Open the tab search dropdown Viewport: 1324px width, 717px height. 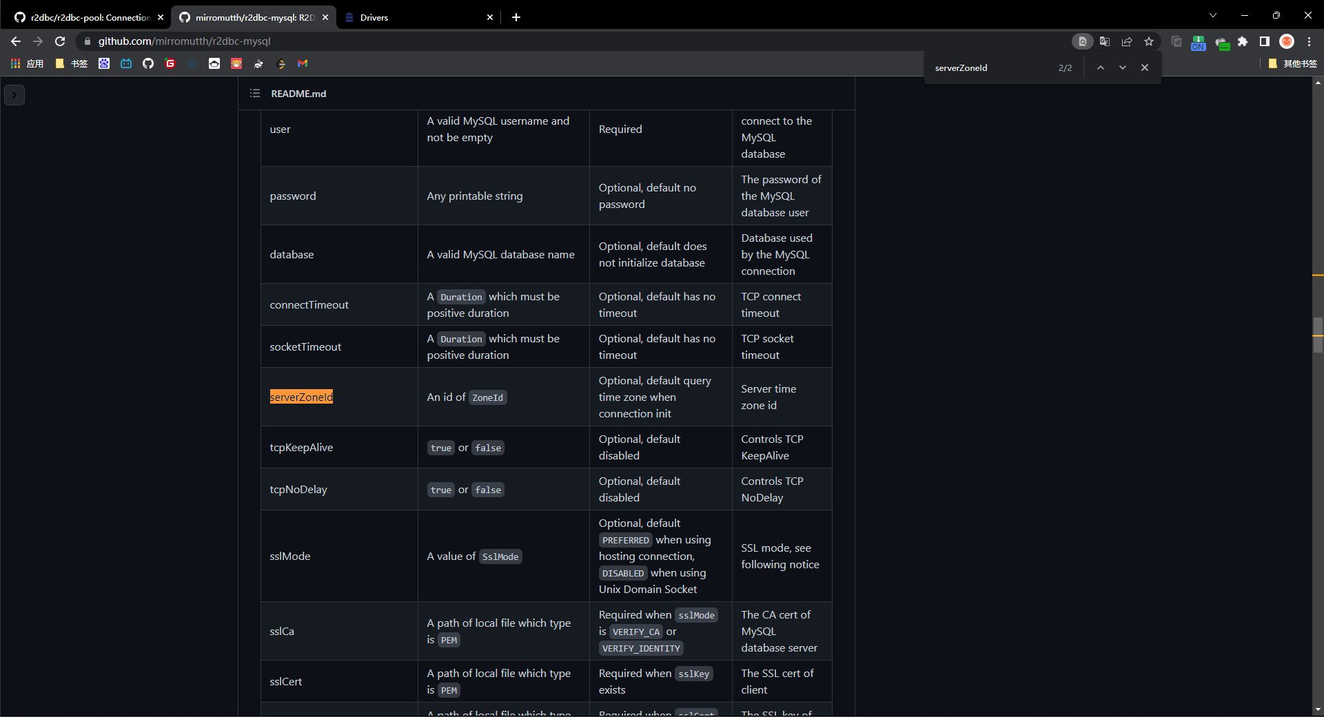[1213, 16]
